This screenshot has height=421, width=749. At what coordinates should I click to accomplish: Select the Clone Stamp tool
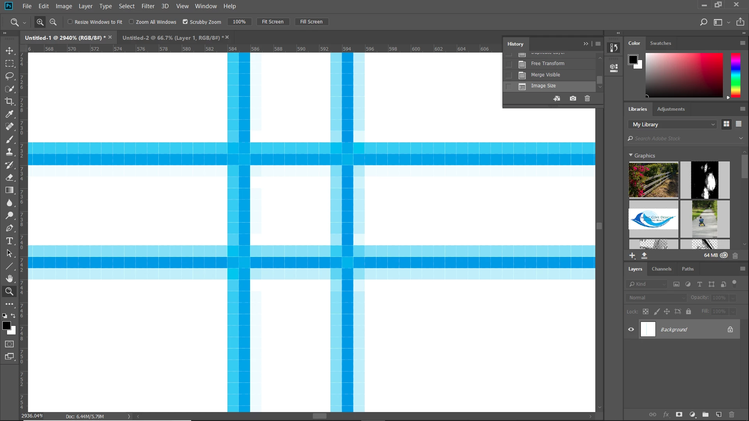[x=9, y=152]
